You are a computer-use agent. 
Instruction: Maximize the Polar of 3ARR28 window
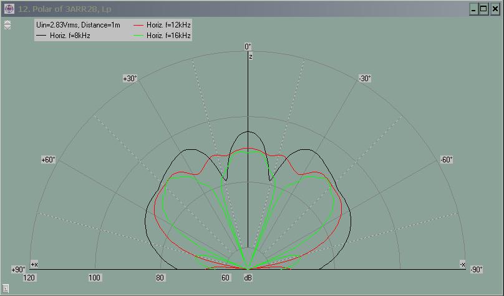484,9
